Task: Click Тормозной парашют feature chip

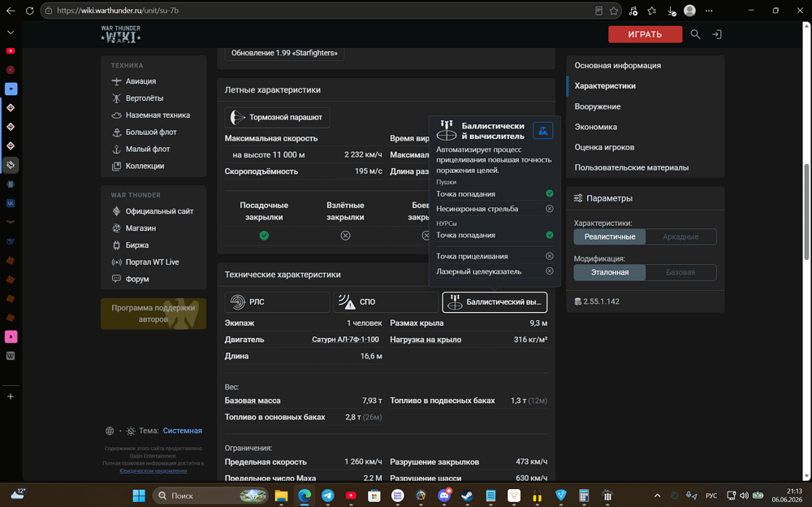Action: point(277,117)
